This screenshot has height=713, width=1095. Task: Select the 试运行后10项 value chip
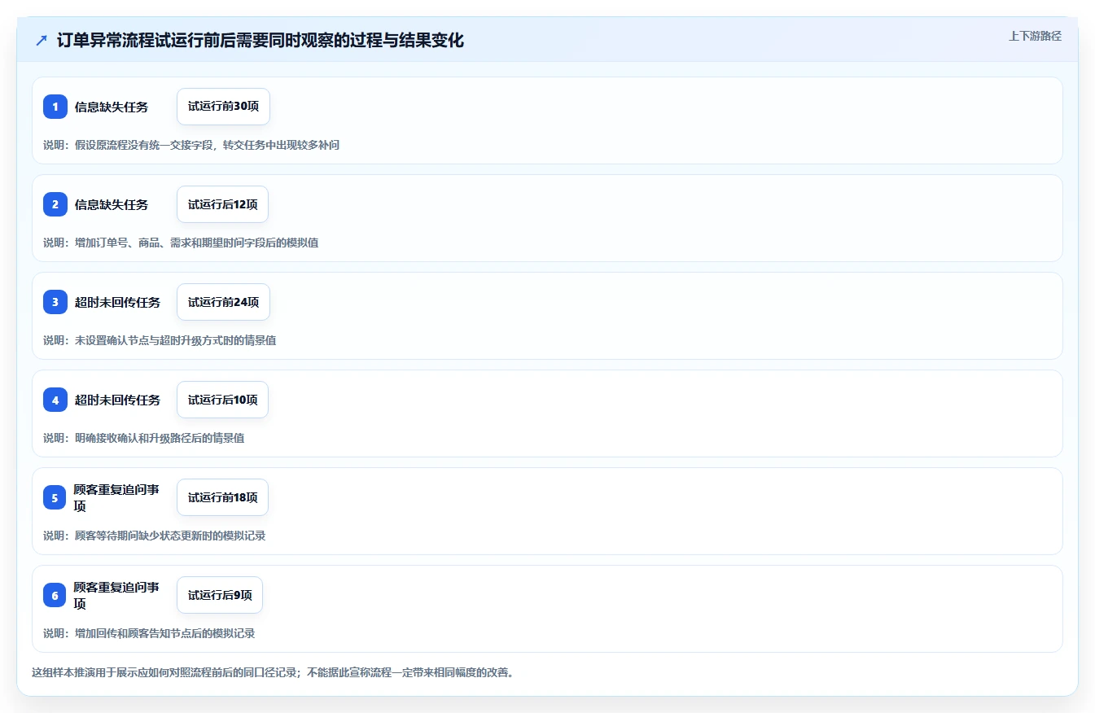(222, 400)
